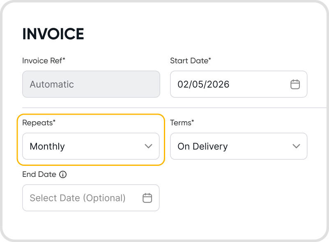Image resolution: width=329 pixels, height=242 pixels.
Task: Click the Invoice Ref Automatic field
Action: click(91, 84)
